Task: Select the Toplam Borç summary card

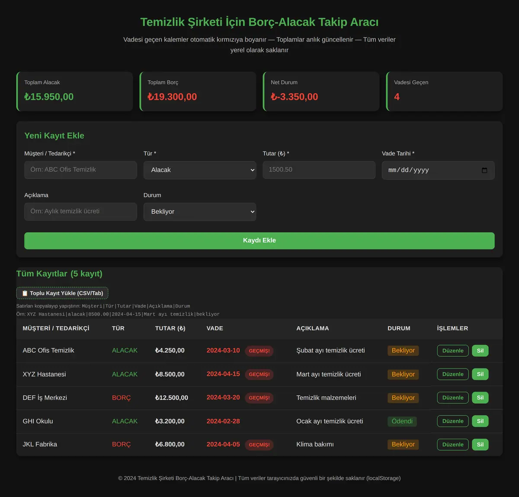Action: (198, 92)
